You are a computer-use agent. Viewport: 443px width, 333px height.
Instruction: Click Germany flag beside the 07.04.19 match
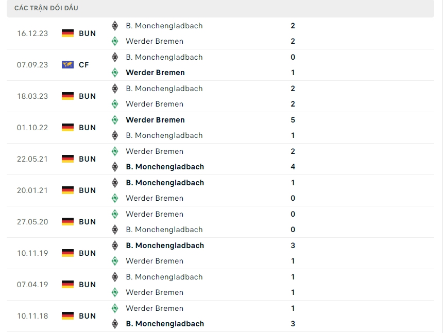tap(67, 285)
